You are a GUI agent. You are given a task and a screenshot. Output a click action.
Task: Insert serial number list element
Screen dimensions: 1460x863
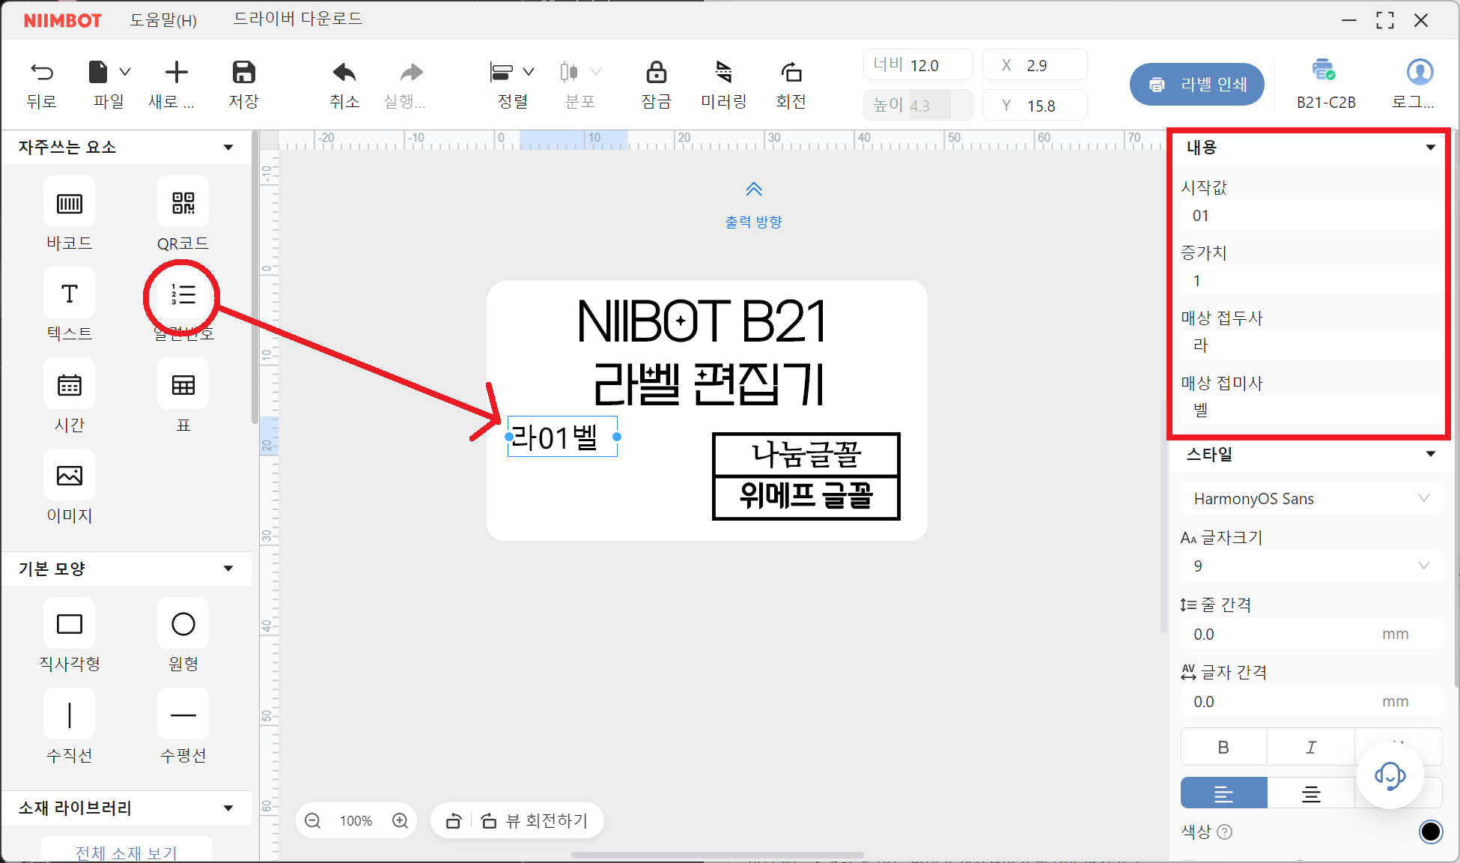pyautogui.click(x=183, y=294)
